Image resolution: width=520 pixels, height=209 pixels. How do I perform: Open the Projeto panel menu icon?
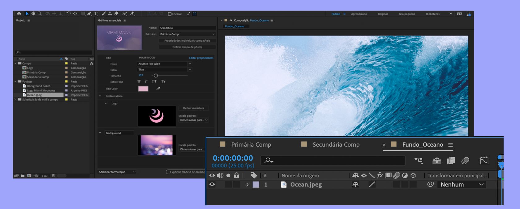tap(29, 20)
